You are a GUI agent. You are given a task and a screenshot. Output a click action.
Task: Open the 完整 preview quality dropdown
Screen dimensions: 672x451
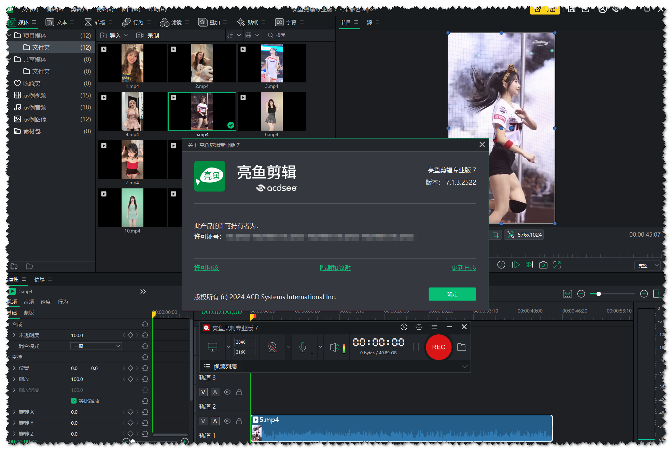click(647, 266)
